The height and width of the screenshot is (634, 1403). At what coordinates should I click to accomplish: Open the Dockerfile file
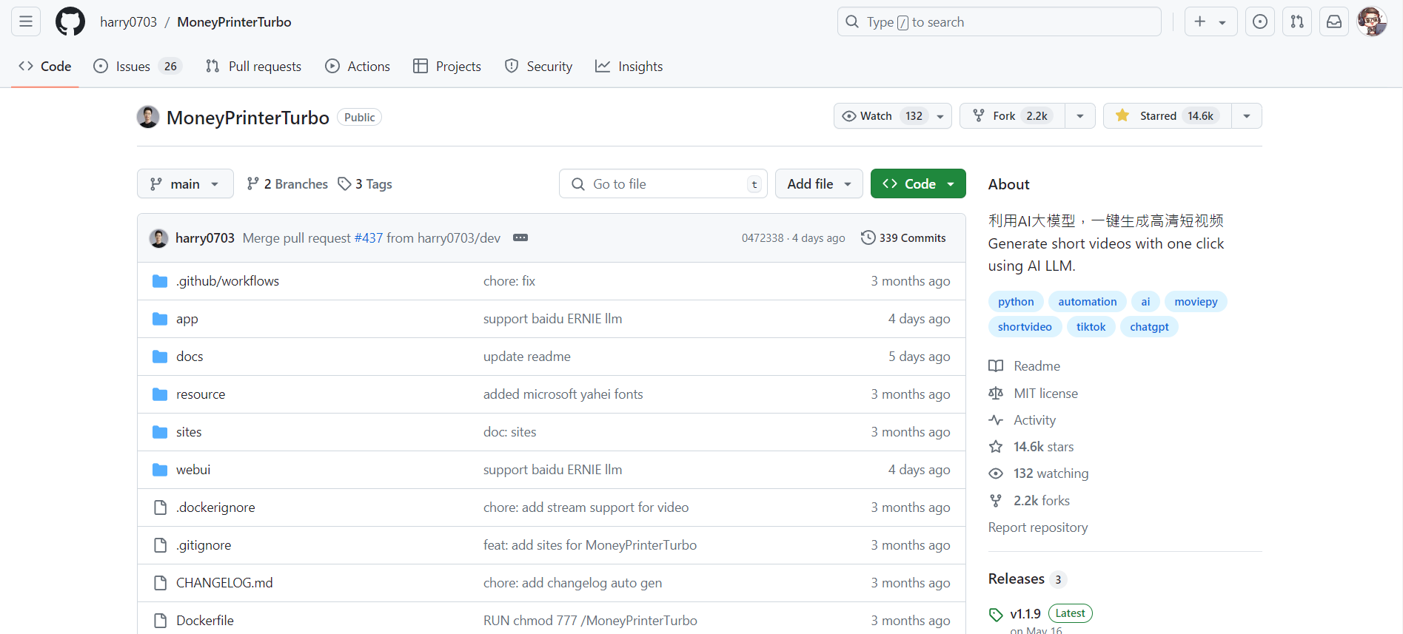205,621
